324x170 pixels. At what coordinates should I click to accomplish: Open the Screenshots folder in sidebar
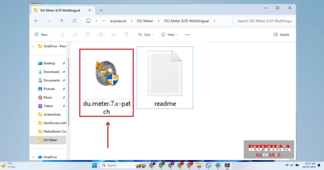[x=52, y=114]
